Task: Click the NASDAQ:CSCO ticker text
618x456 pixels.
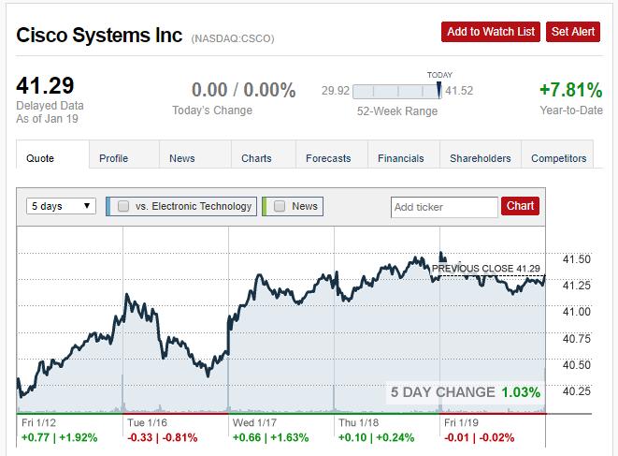Action: tap(233, 38)
